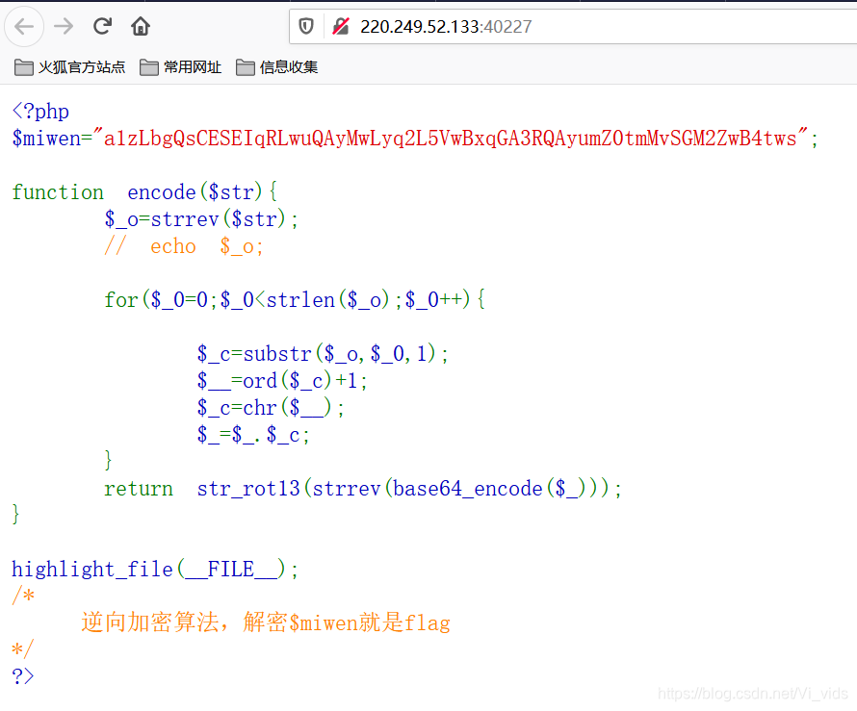Reload the current page
This screenshot has height=711, width=857.
click(102, 26)
